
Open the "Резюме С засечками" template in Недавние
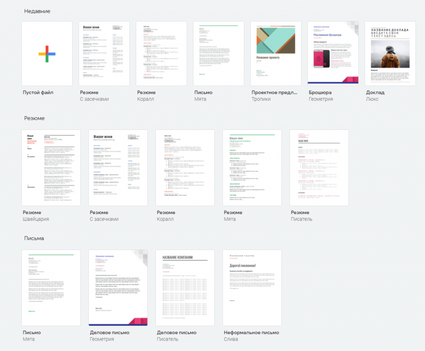click(104, 53)
